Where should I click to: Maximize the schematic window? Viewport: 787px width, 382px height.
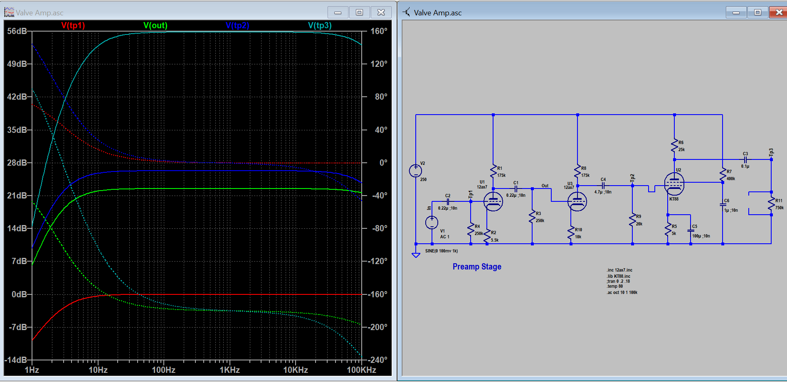point(758,12)
